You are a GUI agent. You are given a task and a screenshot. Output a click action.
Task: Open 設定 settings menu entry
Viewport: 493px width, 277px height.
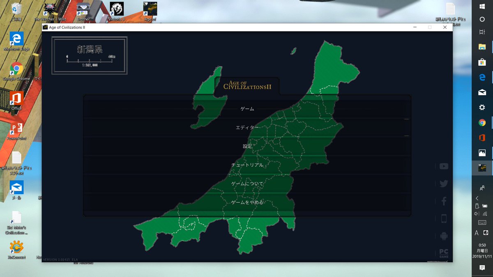pyautogui.click(x=247, y=146)
